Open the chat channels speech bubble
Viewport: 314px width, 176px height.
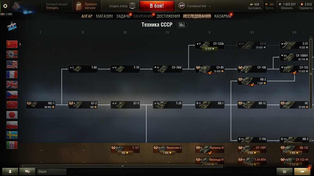pyautogui.click(x=27, y=171)
